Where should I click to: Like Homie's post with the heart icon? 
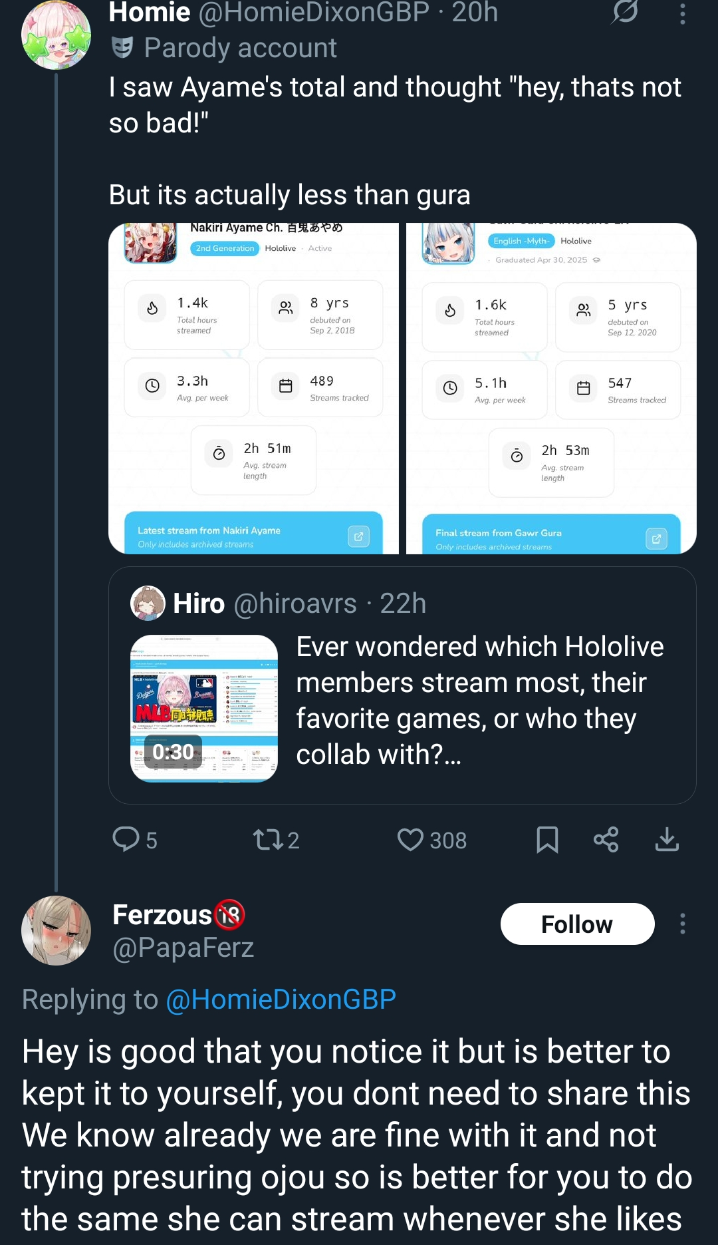tap(431, 840)
